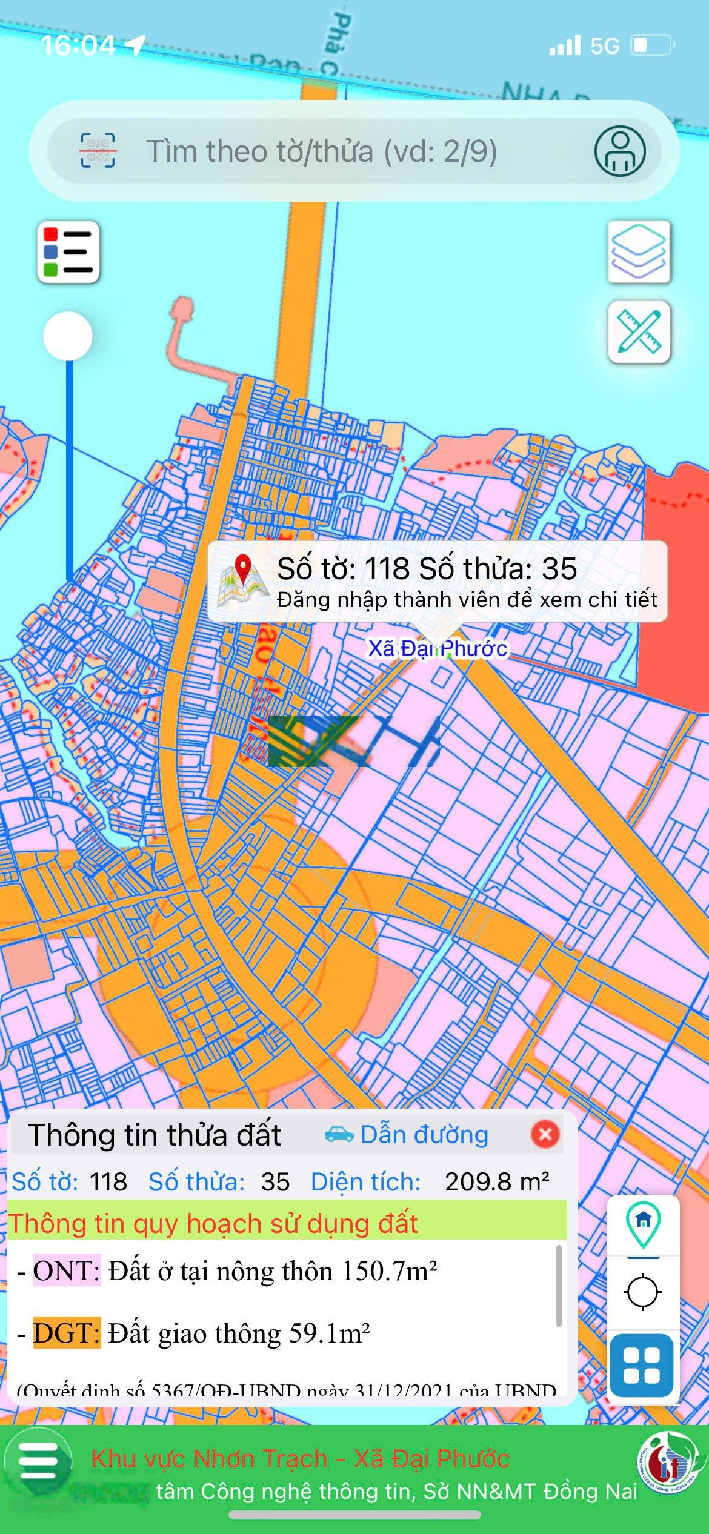Click the white opacity slider handle
This screenshot has height=1534, width=709.
click(68, 336)
